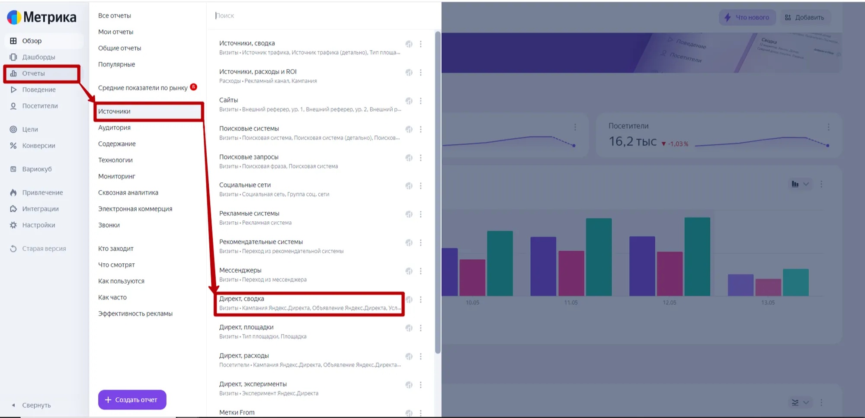This screenshot has height=418, width=865.
Task: Select Аудитория report category
Action: [114, 128]
